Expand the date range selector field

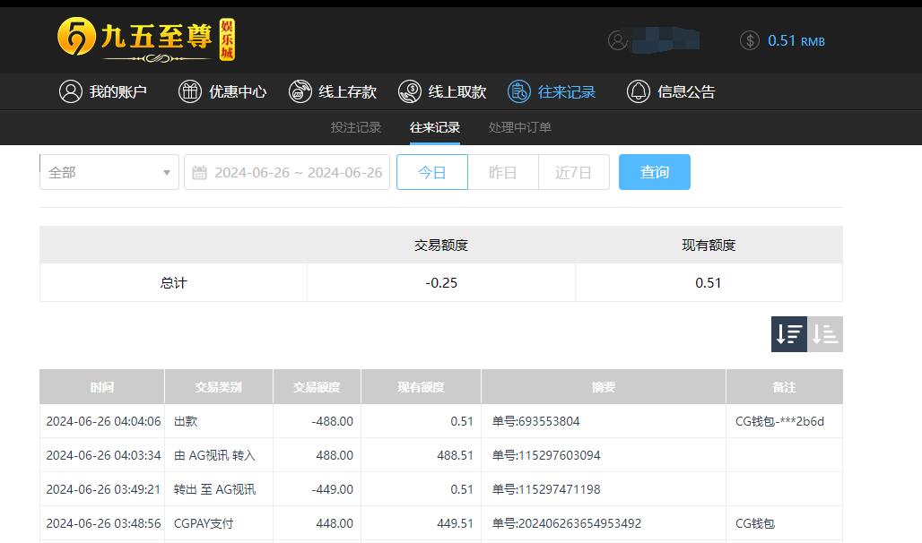click(x=287, y=171)
